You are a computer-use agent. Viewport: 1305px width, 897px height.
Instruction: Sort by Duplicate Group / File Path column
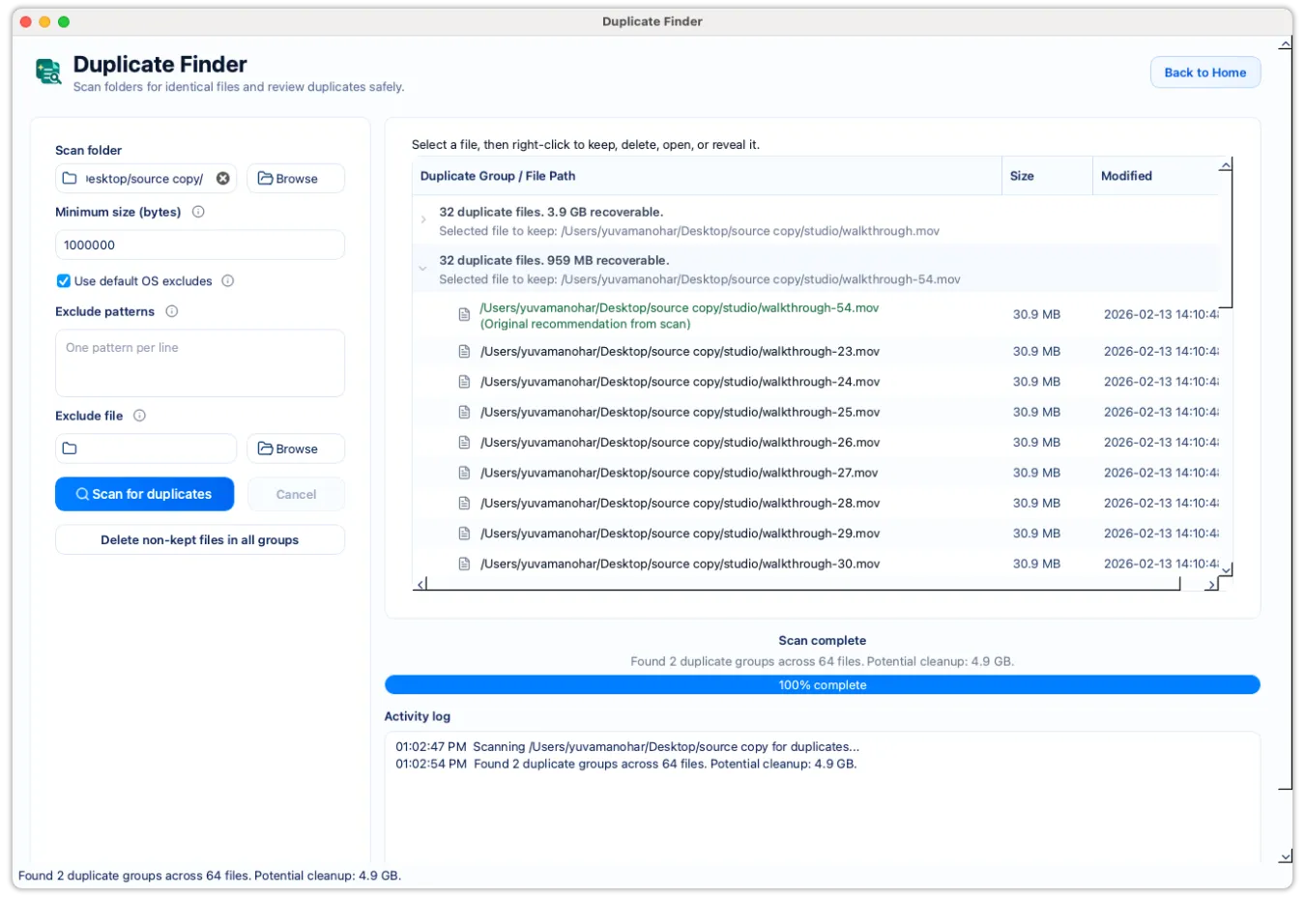click(x=707, y=176)
